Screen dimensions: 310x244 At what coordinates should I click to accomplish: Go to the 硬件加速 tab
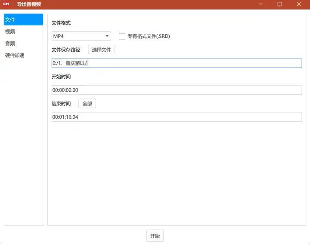(x=23, y=56)
